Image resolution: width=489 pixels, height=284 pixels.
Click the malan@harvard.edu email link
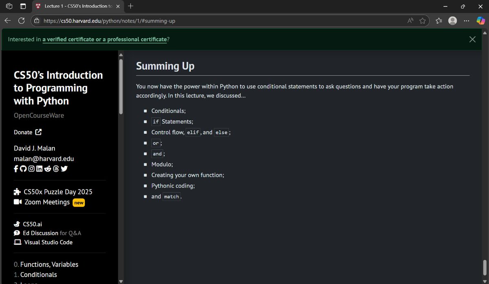tap(44, 159)
